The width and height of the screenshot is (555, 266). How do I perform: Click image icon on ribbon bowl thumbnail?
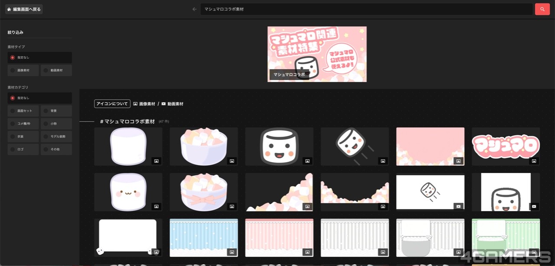(x=232, y=207)
